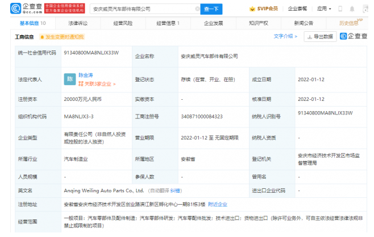Click the Qcc.com logo icon
Image resolution: width=374 pixels, height=237 pixels.
[x=15, y=9]
